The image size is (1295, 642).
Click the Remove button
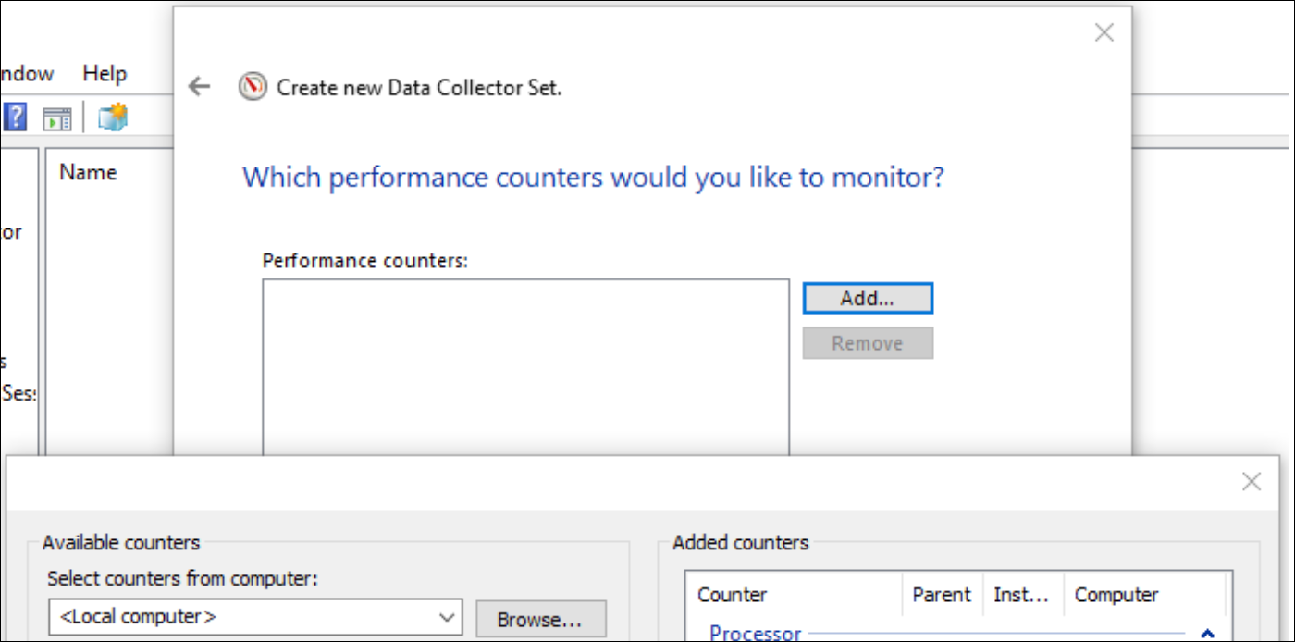click(x=867, y=343)
